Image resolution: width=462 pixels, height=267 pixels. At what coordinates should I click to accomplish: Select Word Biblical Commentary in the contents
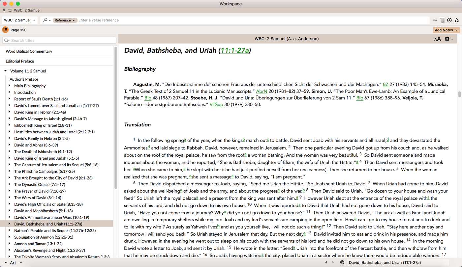coord(29,51)
